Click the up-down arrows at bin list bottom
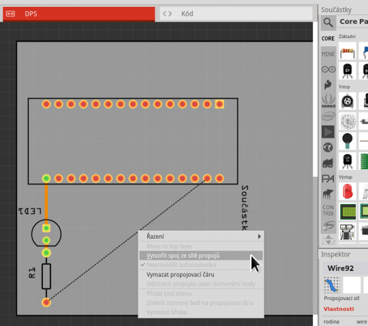 point(328,240)
